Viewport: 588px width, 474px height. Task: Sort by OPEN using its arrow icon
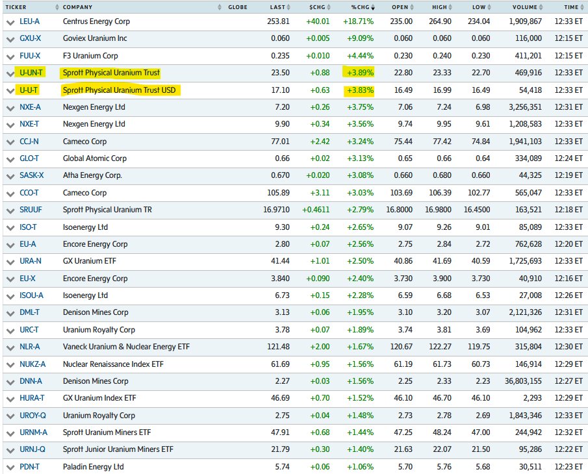(x=412, y=7)
